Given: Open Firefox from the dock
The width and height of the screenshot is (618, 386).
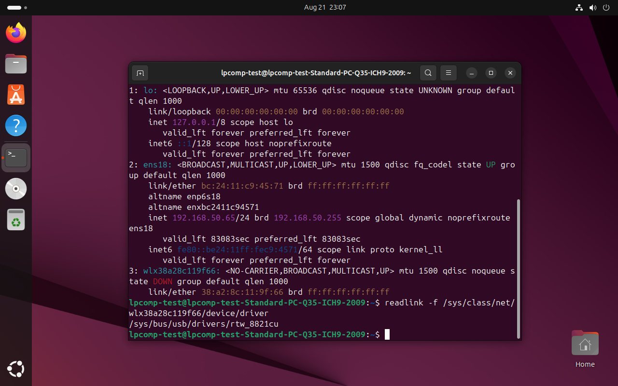Looking at the screenshot, I should pos(16,32).
